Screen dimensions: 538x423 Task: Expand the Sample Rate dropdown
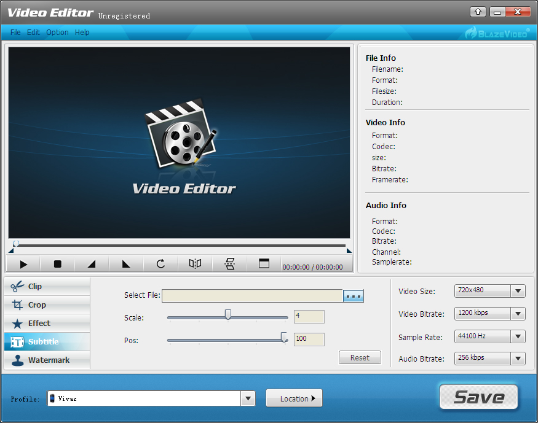pos(518,336)
